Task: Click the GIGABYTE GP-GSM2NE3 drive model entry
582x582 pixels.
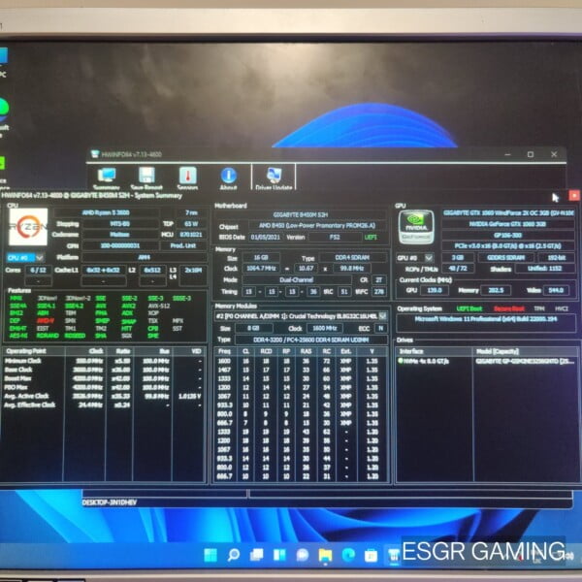Action: 525,361
